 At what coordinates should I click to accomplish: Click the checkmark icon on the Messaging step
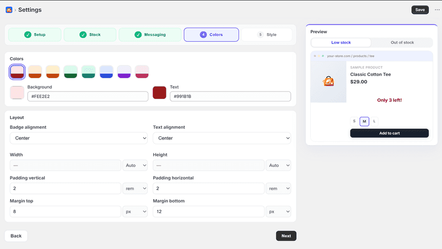[138, 35]
